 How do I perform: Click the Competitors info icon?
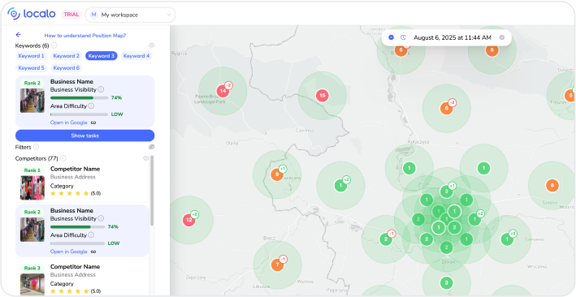(63, 158)
